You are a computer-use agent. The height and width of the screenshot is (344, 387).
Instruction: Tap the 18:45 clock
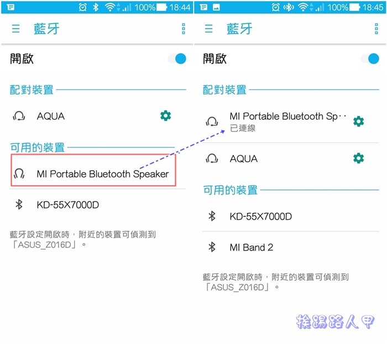373,7
